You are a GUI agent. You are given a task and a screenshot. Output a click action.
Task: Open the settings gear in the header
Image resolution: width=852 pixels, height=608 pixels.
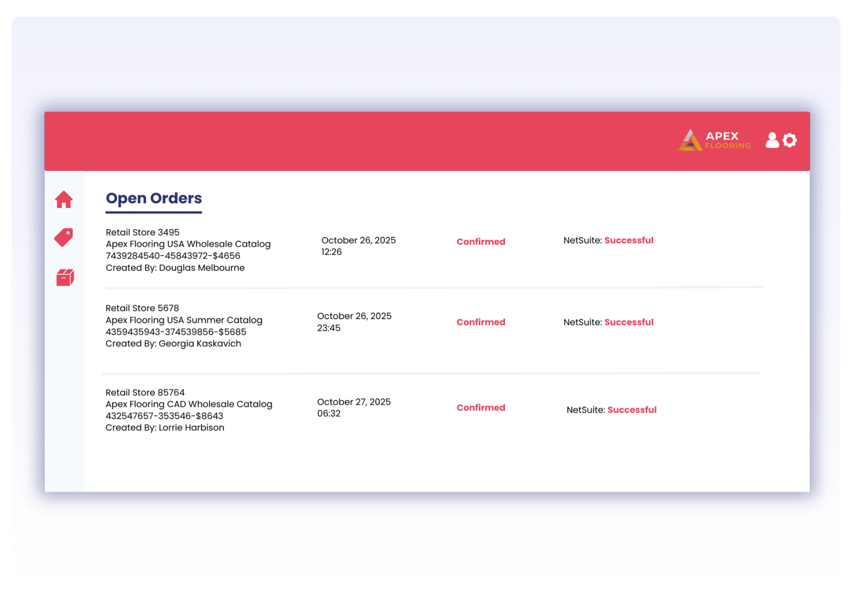[790, 140]
